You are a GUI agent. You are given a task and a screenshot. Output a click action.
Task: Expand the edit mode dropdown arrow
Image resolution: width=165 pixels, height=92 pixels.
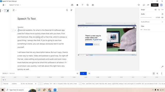(16, 10)
